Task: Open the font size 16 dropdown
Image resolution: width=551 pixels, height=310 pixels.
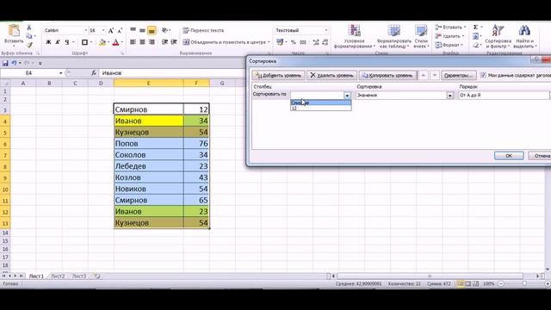Action: [103, 31]
